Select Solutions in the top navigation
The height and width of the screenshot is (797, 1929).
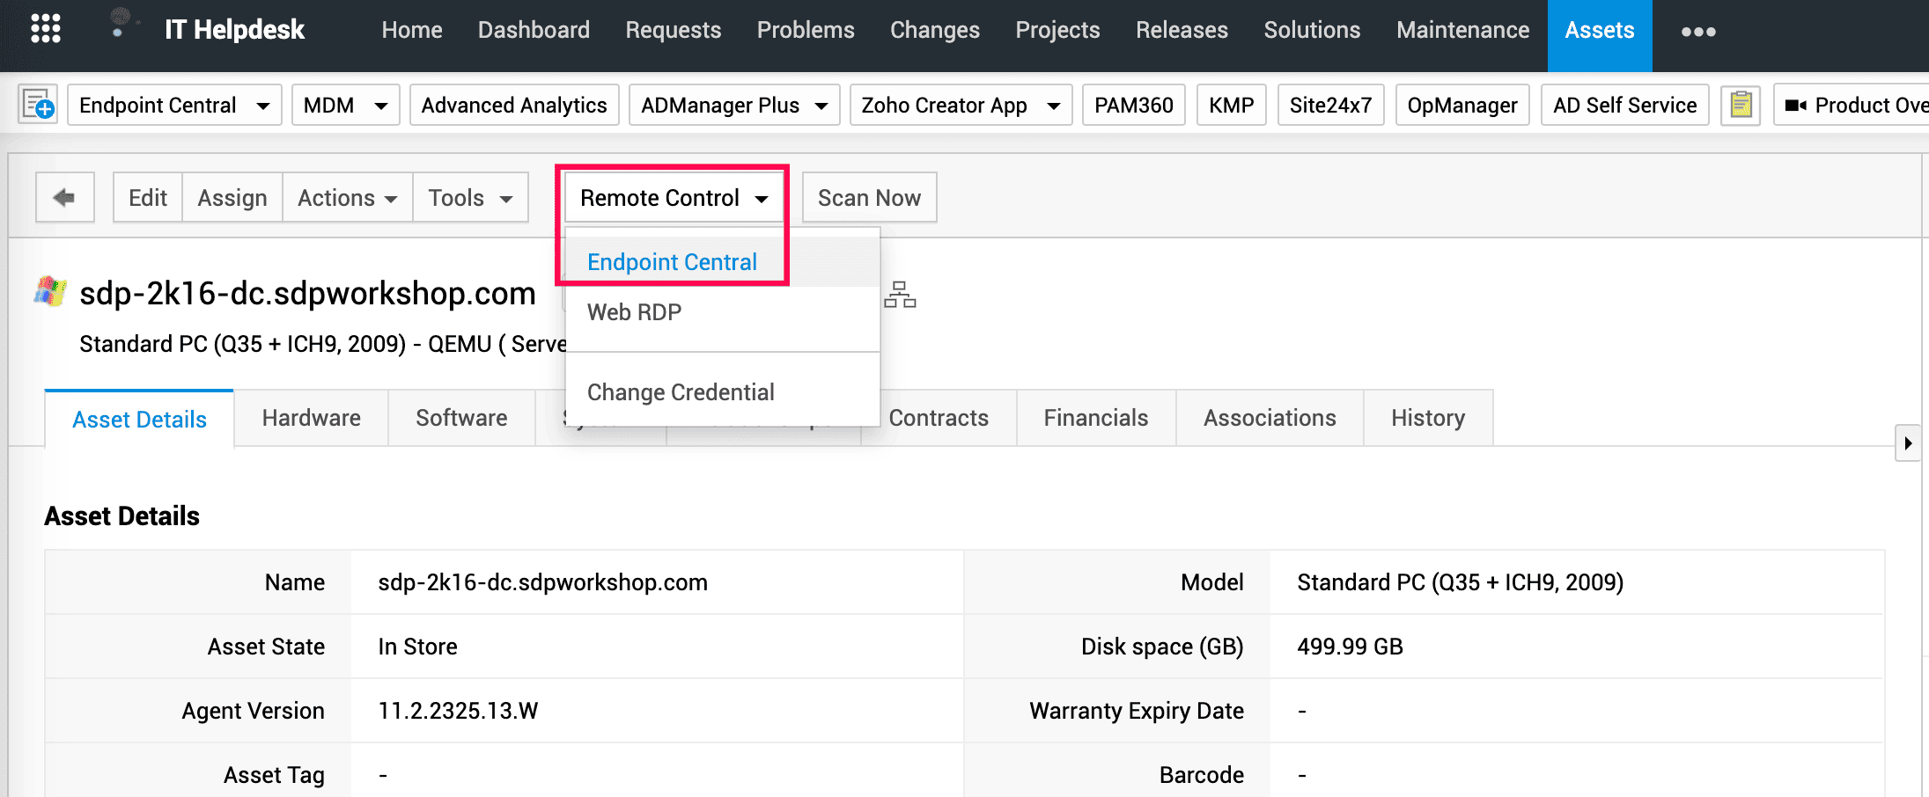point(1311,29)
